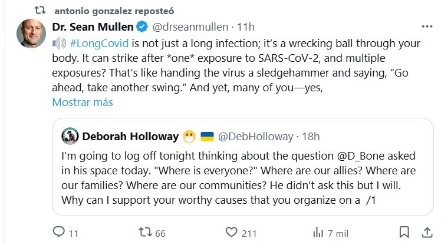Viewport: 441px width, 245px height.
Task: Click the quoted tweet 18h timestamp
Action: 310,137
